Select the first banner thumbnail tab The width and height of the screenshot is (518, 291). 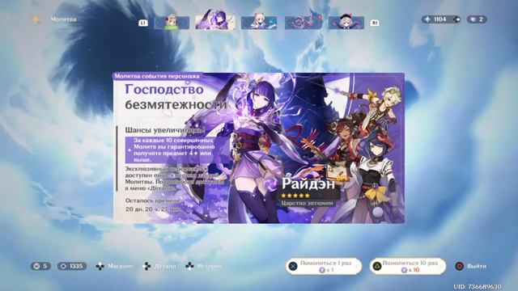coord(172,23)
